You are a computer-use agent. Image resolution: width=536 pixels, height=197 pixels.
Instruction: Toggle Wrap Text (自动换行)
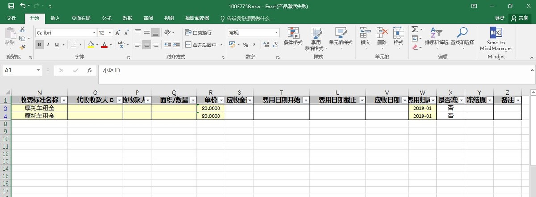coord(198,33)
